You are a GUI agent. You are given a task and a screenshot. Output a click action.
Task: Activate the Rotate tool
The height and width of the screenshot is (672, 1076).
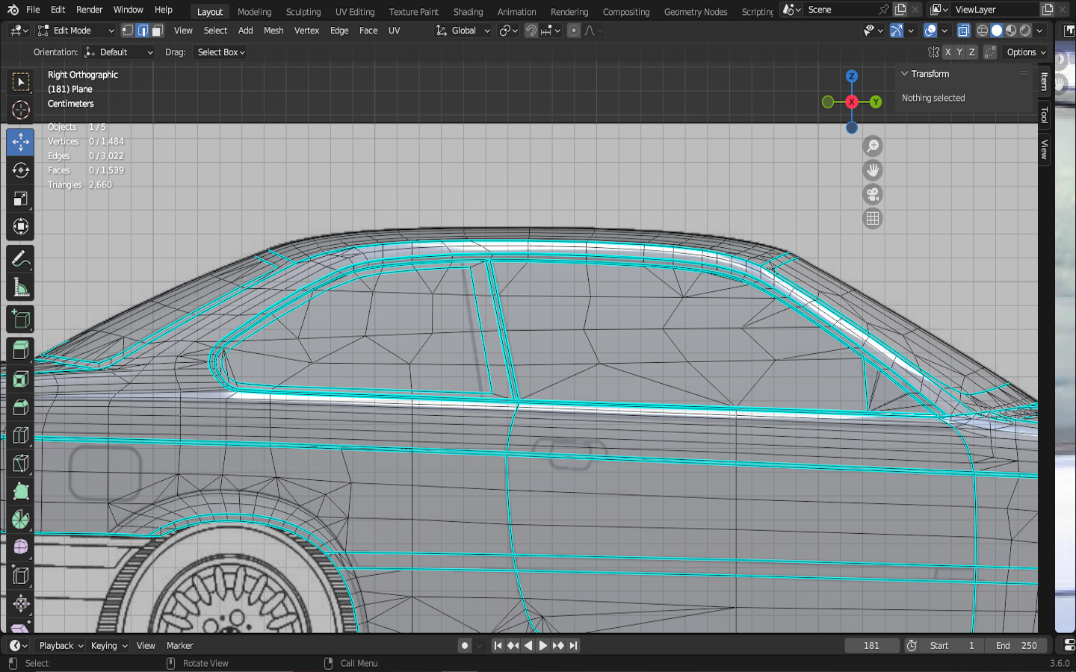(x=20, y=170)
